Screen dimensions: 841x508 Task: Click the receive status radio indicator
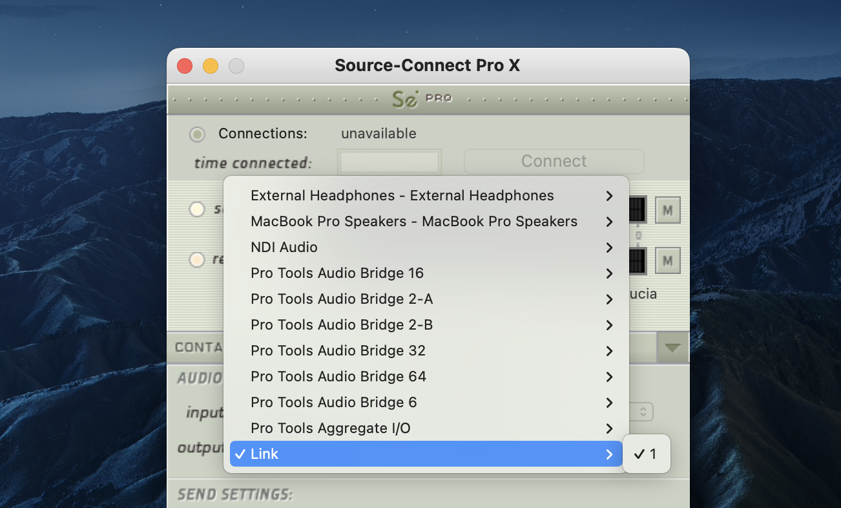pos(196,260)
